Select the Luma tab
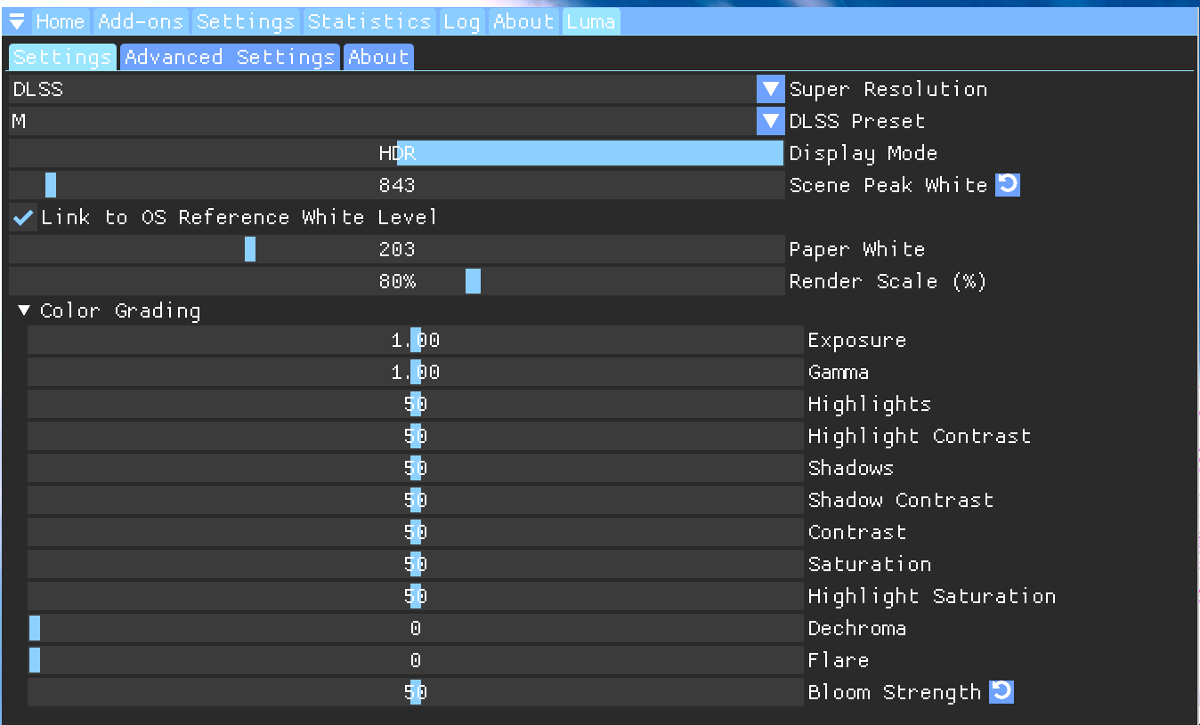 tap(591, 21)
